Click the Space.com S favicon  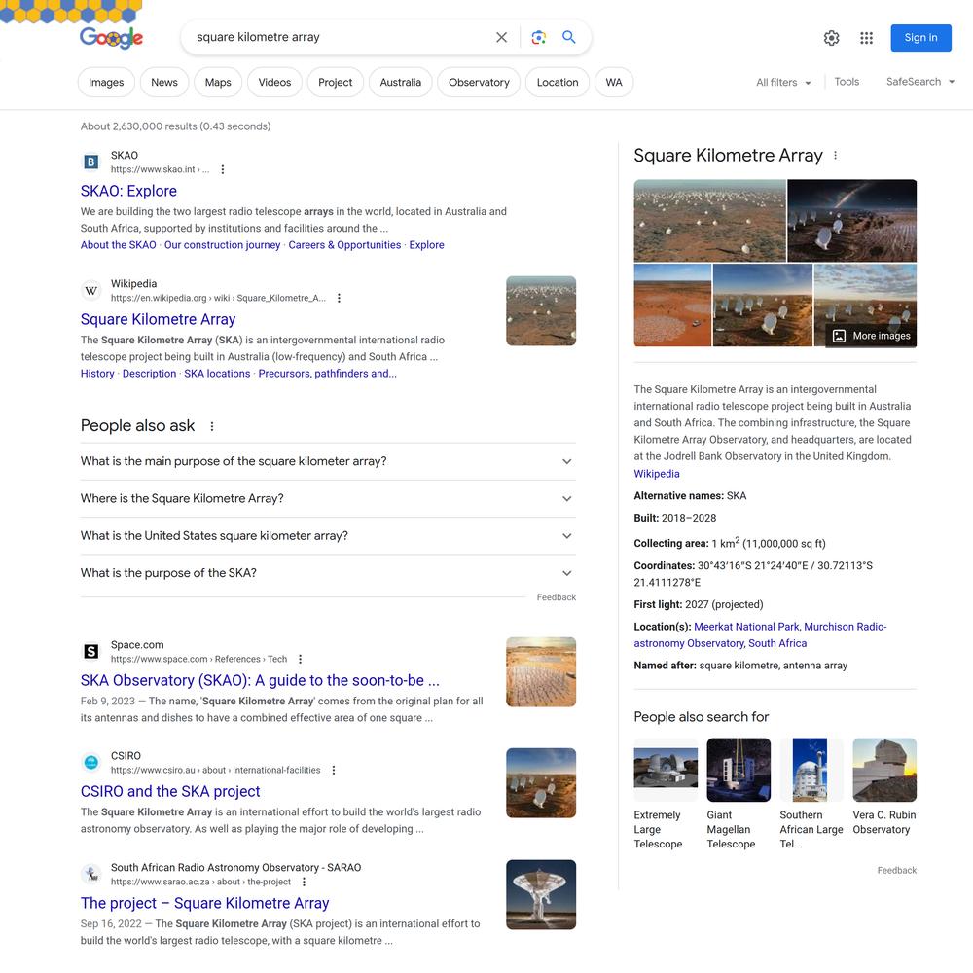91,652
